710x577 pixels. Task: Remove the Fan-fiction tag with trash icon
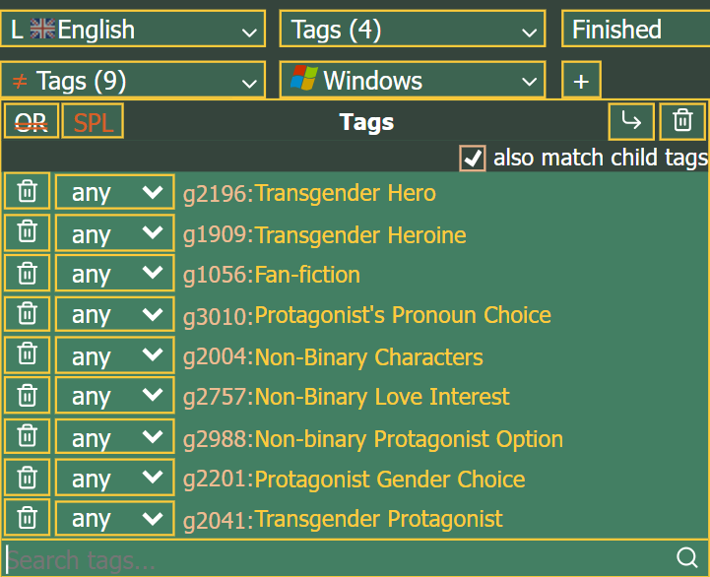pyautogui.click(x=27, y=274)
